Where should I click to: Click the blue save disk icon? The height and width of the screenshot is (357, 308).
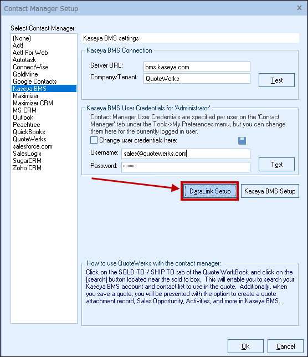click(242, 140)
